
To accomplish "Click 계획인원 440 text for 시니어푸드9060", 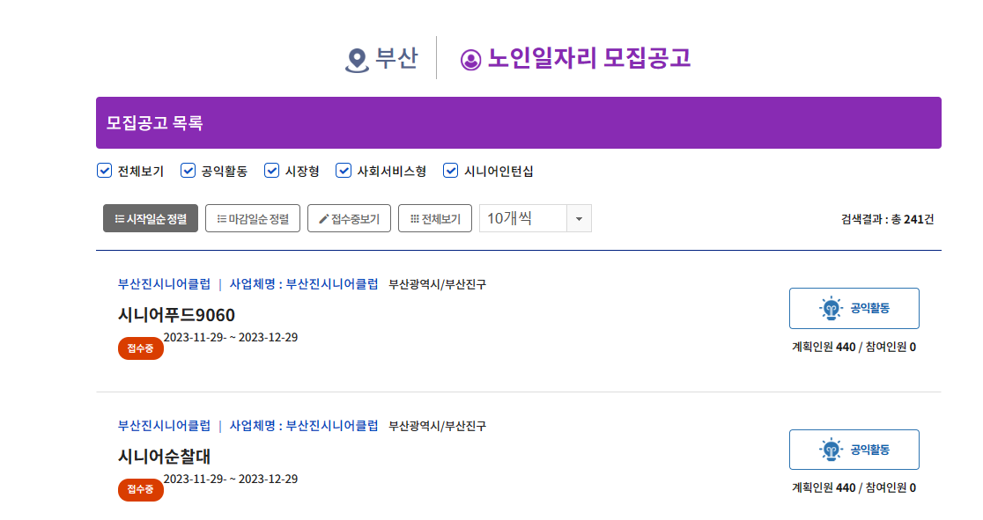I will click(824, 347).
